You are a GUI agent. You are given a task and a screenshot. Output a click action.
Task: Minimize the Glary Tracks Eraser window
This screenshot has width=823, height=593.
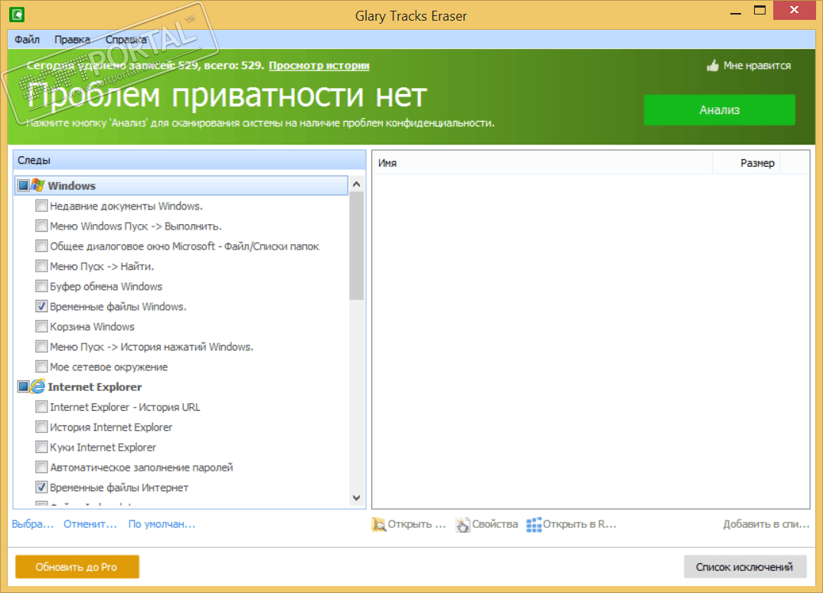click(736, 11)
